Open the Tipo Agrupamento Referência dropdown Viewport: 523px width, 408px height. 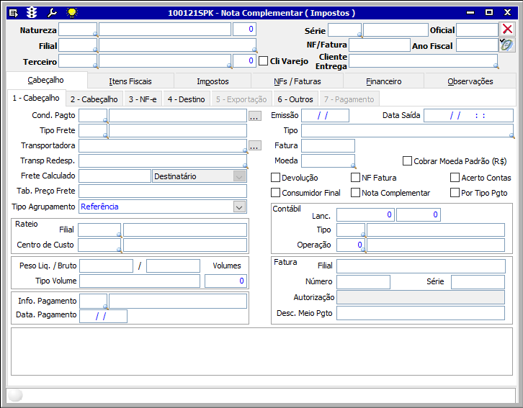[239, 207]
